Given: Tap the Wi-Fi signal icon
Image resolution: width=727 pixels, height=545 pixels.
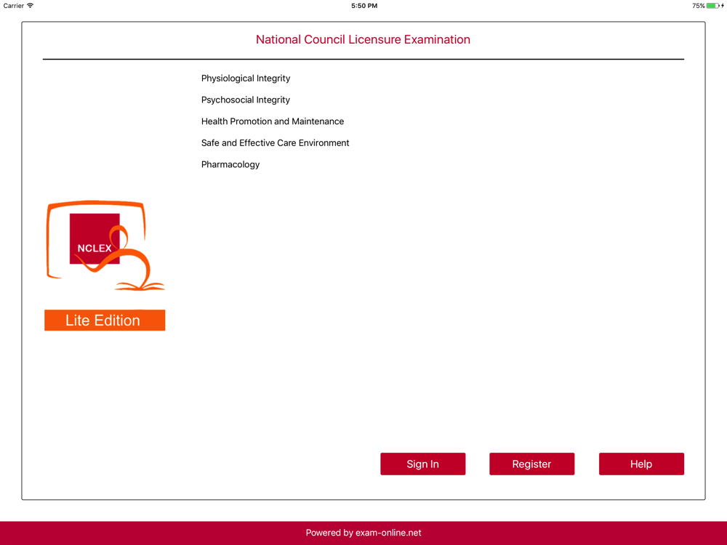Looking at the screenshot, I should coord(30,6).
